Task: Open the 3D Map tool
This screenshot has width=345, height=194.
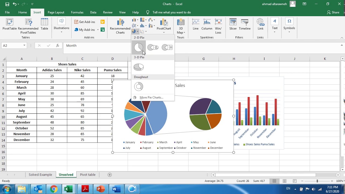Action: pyautogui.click(x=181, y=26)
